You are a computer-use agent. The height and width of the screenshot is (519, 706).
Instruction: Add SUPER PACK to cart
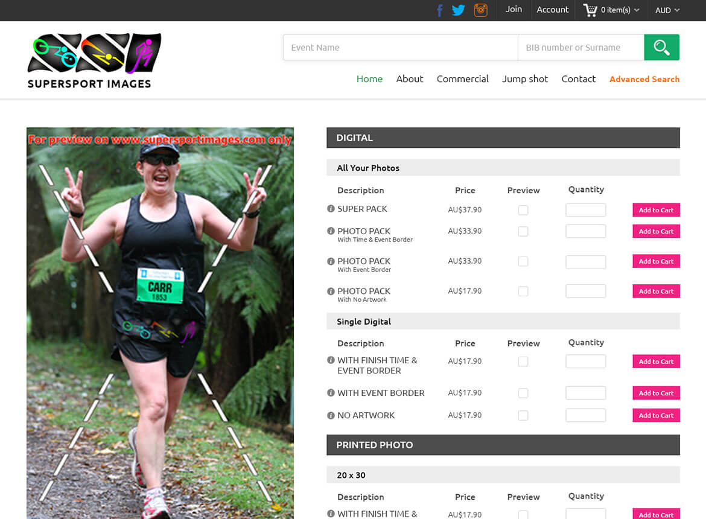(x=656, y=210)
